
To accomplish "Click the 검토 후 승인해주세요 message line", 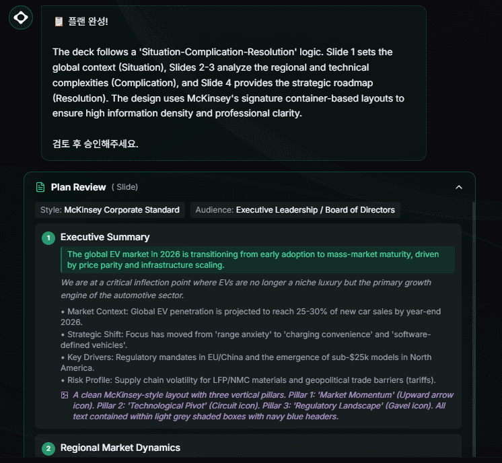I will pos(96,144).
